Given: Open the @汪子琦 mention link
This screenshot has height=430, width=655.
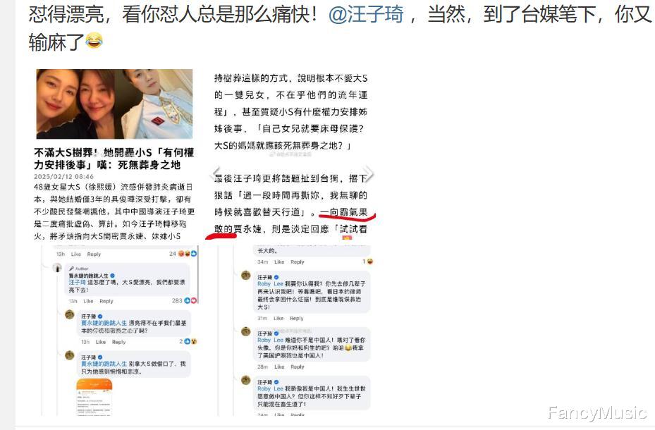Looking at the screenshot, I should (x=366, y=14).
